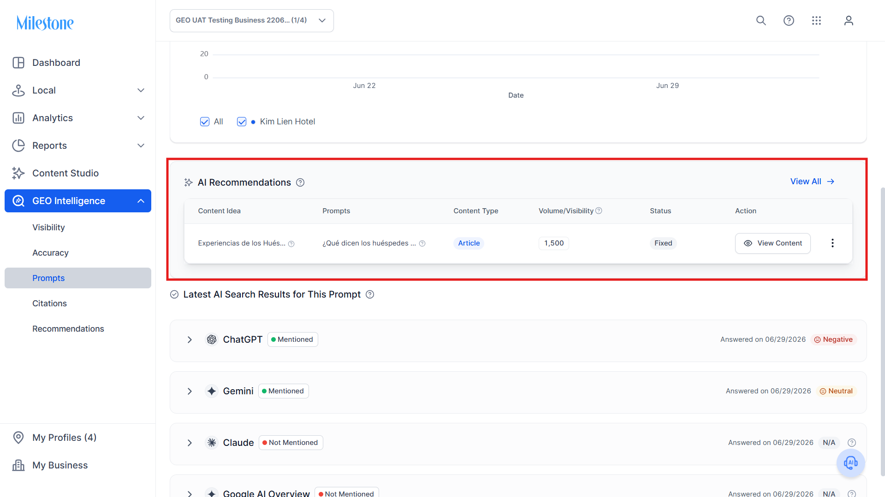Click the Negative sentiment badge on ChatGPT
Viewport: 885px width, 497px height.
tap(833, 339)
